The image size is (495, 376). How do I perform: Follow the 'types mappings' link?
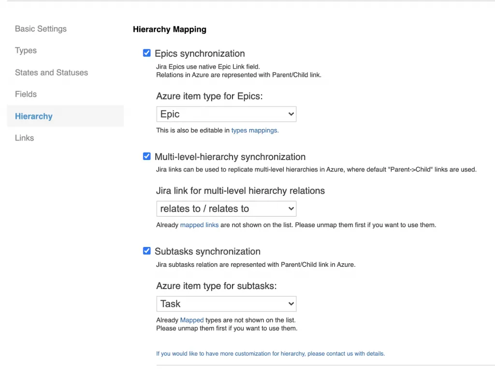(255, 130)
